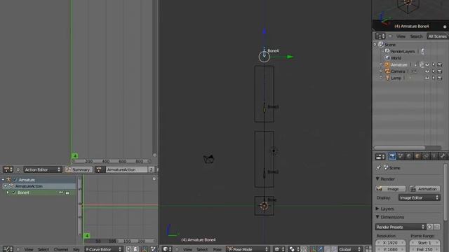
Task: Open the graph editor Channel menu
Action: pyautogui.click(x=61, y=249)
